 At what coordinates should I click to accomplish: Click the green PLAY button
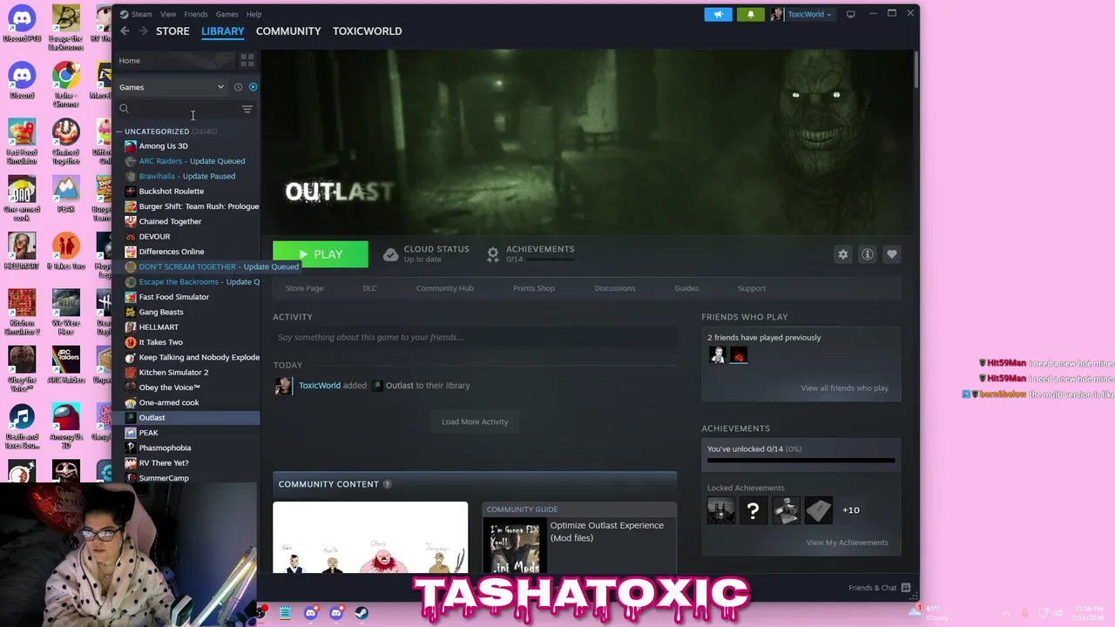(321, 254)
